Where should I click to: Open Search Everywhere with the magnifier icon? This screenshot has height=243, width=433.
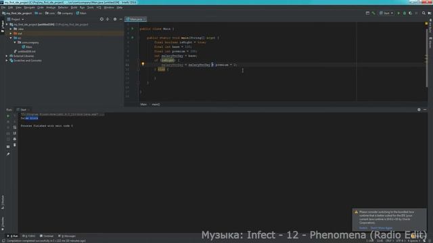[x=424, y=13]
